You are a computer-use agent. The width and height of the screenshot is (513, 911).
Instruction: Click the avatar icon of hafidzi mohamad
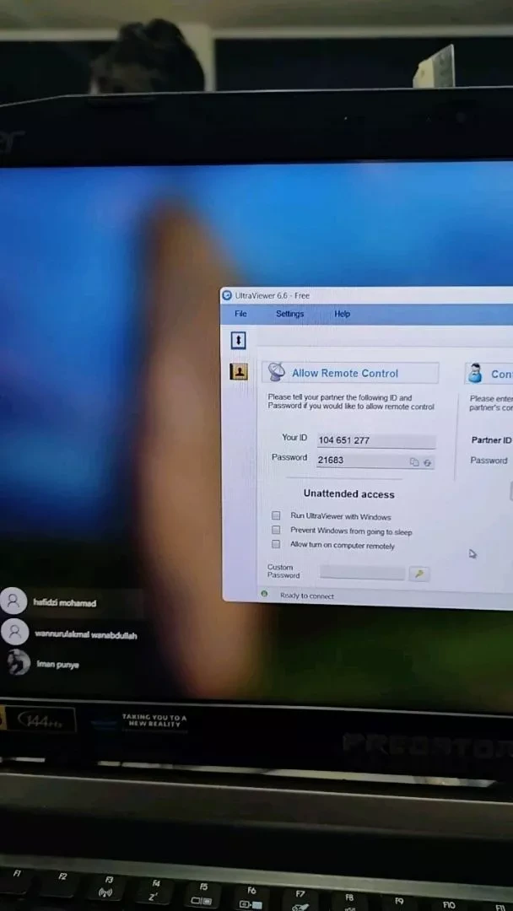(x=13, y=601)
